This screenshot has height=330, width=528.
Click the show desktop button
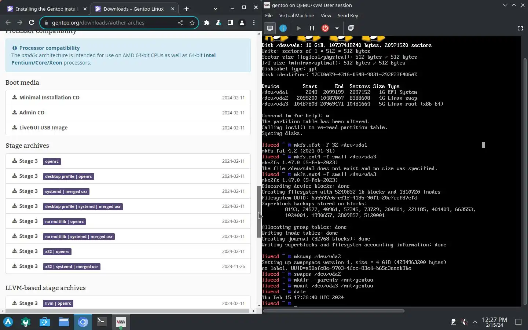[518, 322]
